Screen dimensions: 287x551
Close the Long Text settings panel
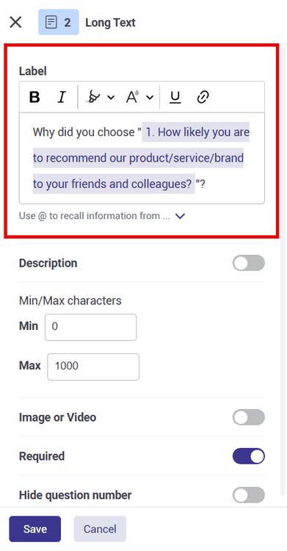tap(16, 23)
